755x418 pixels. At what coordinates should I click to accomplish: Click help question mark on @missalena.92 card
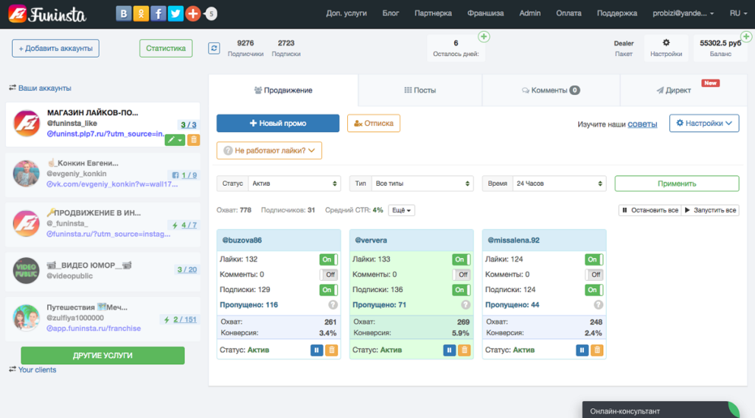[598, 305]
